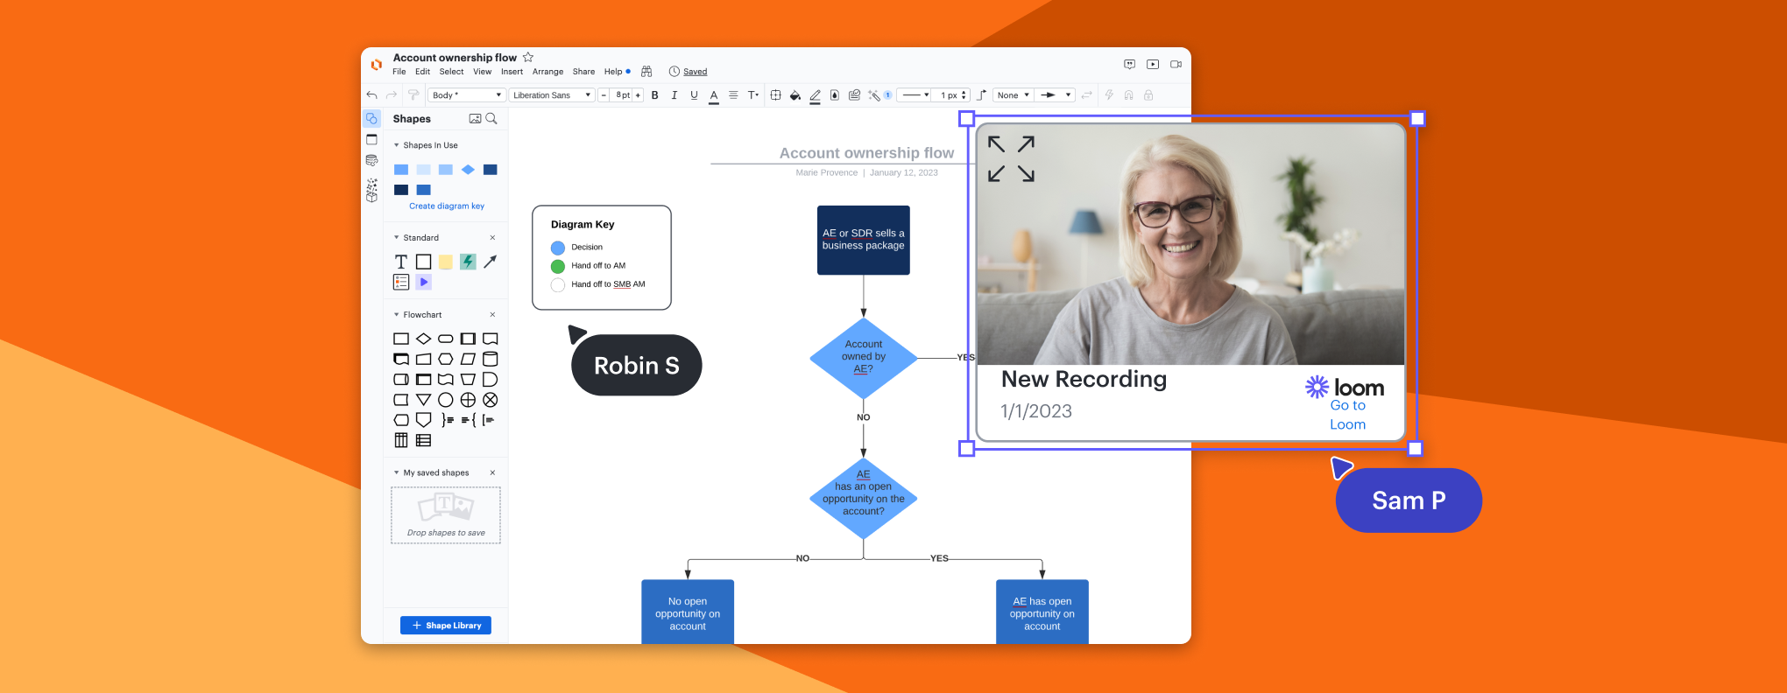The image size is (1787, 693).
Task: Star the Account ownership flow document
Action: pyautogui.click(x=528, y=58)
